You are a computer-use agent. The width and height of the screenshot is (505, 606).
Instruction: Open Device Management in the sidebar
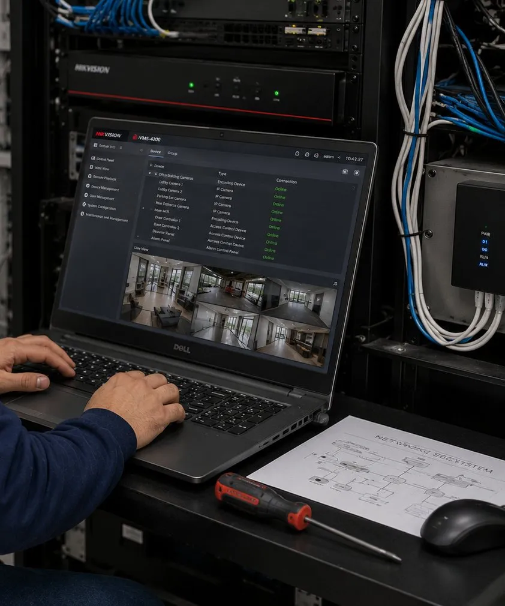(103, 187)
